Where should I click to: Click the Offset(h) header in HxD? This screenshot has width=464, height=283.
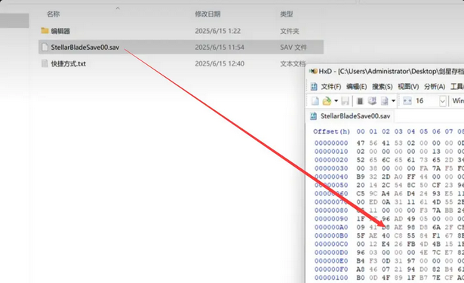tap(331, 131)
